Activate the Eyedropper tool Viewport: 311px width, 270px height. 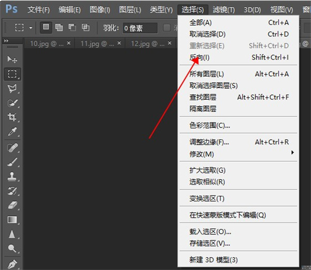pyautogui.click(x=12, y=132)
